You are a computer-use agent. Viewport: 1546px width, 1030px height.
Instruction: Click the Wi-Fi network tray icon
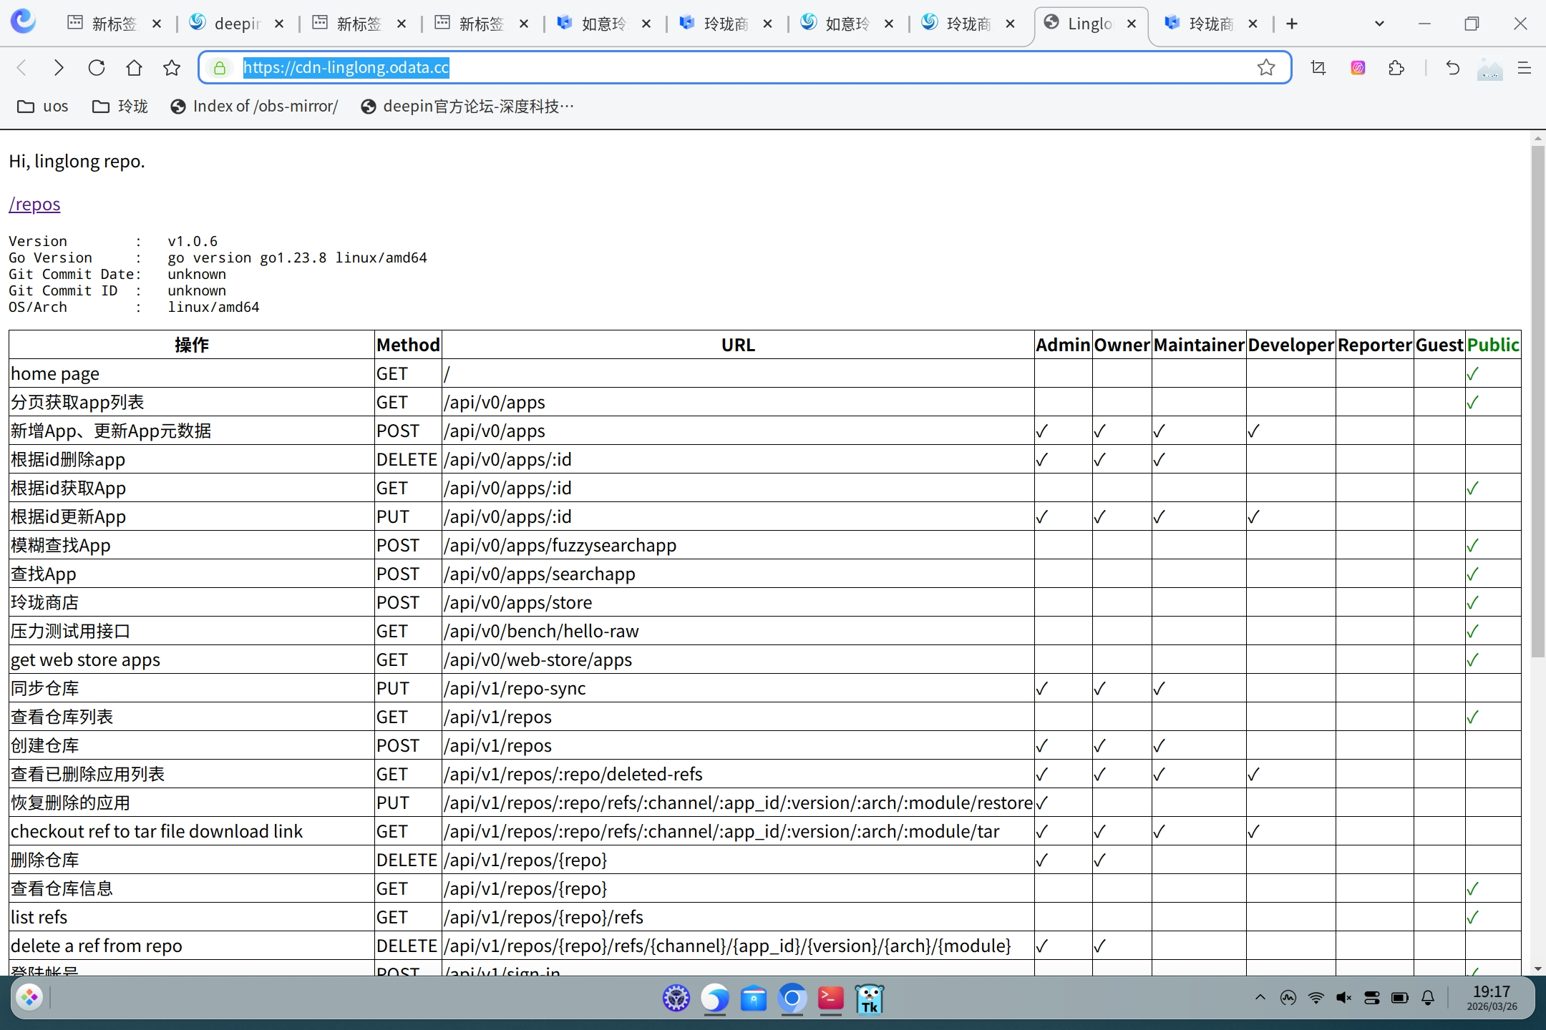click(1316, 998)
